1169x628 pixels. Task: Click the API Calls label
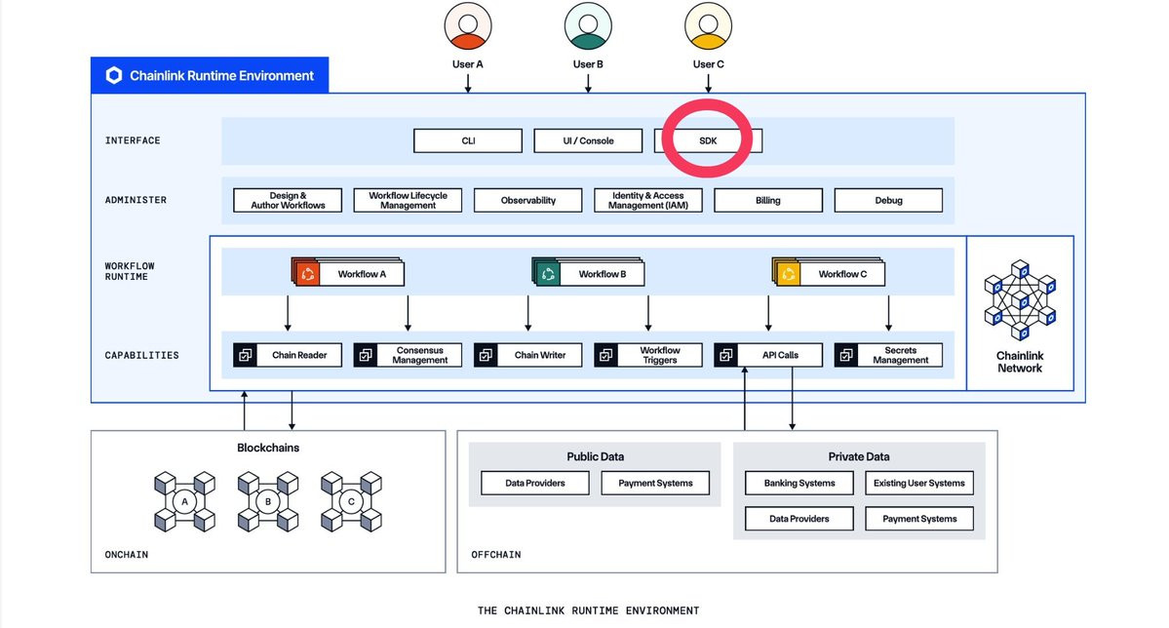780,355
